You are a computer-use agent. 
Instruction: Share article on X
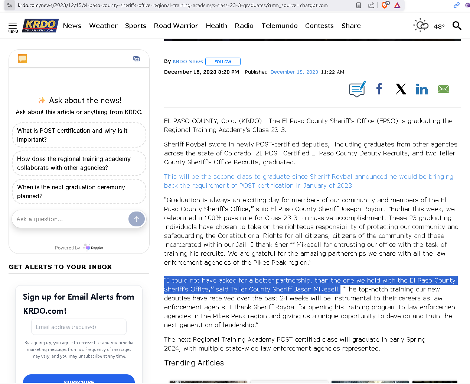pos(401,89)
